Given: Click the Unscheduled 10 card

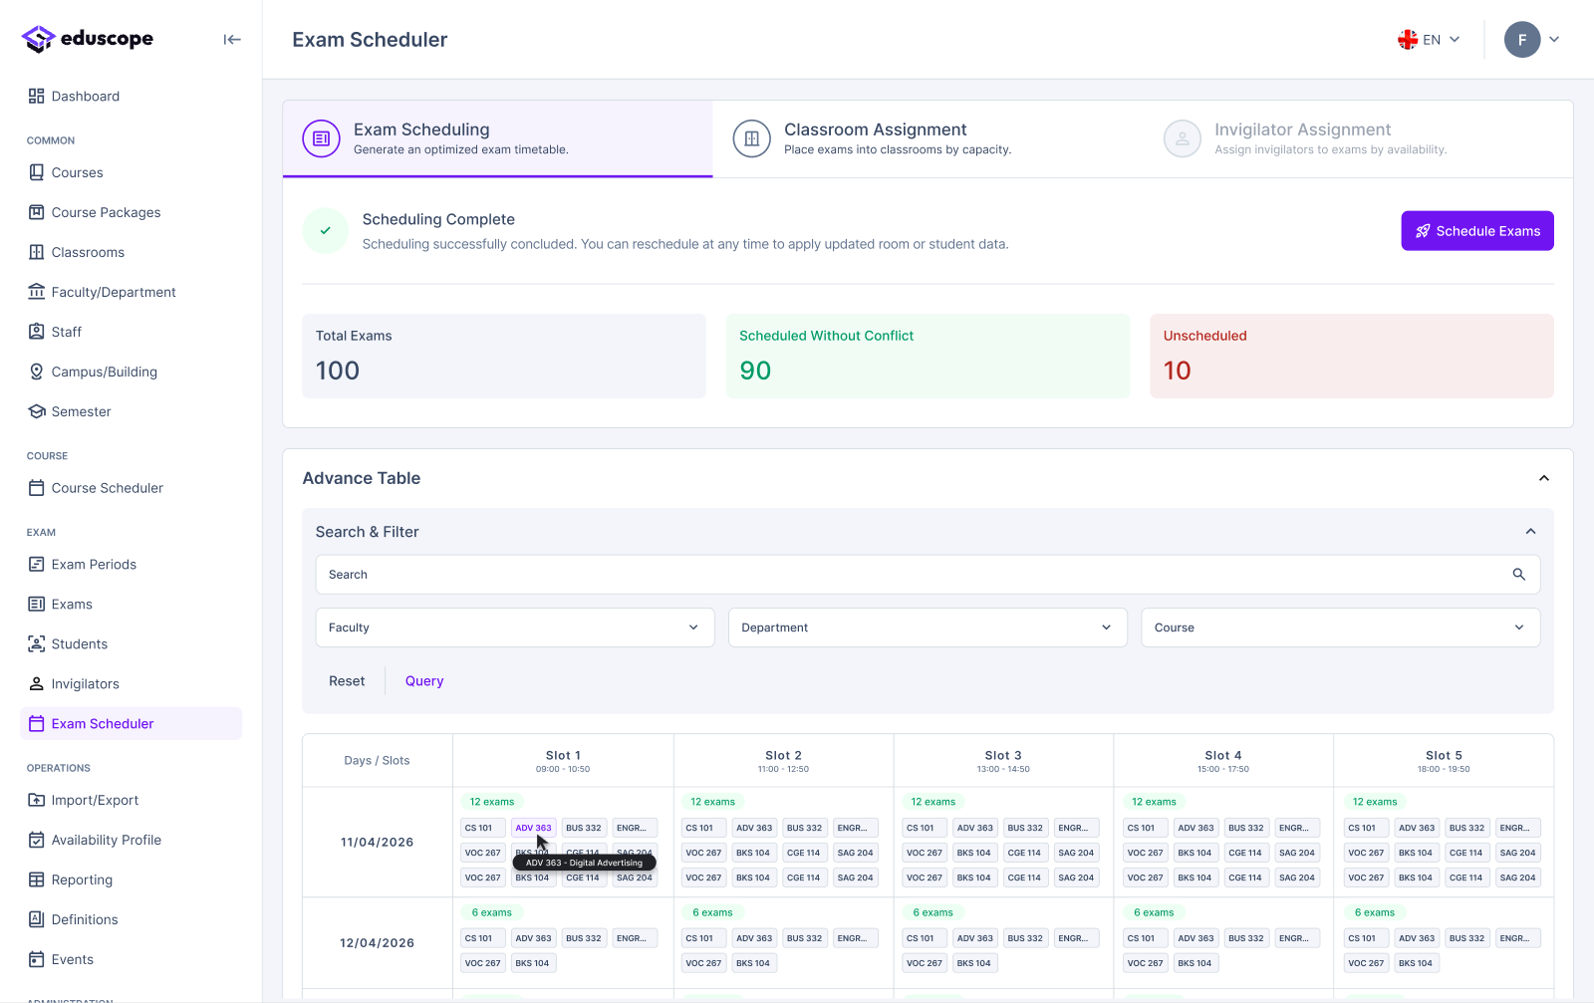Looking at the screenshot, I should coord(1352,357).
